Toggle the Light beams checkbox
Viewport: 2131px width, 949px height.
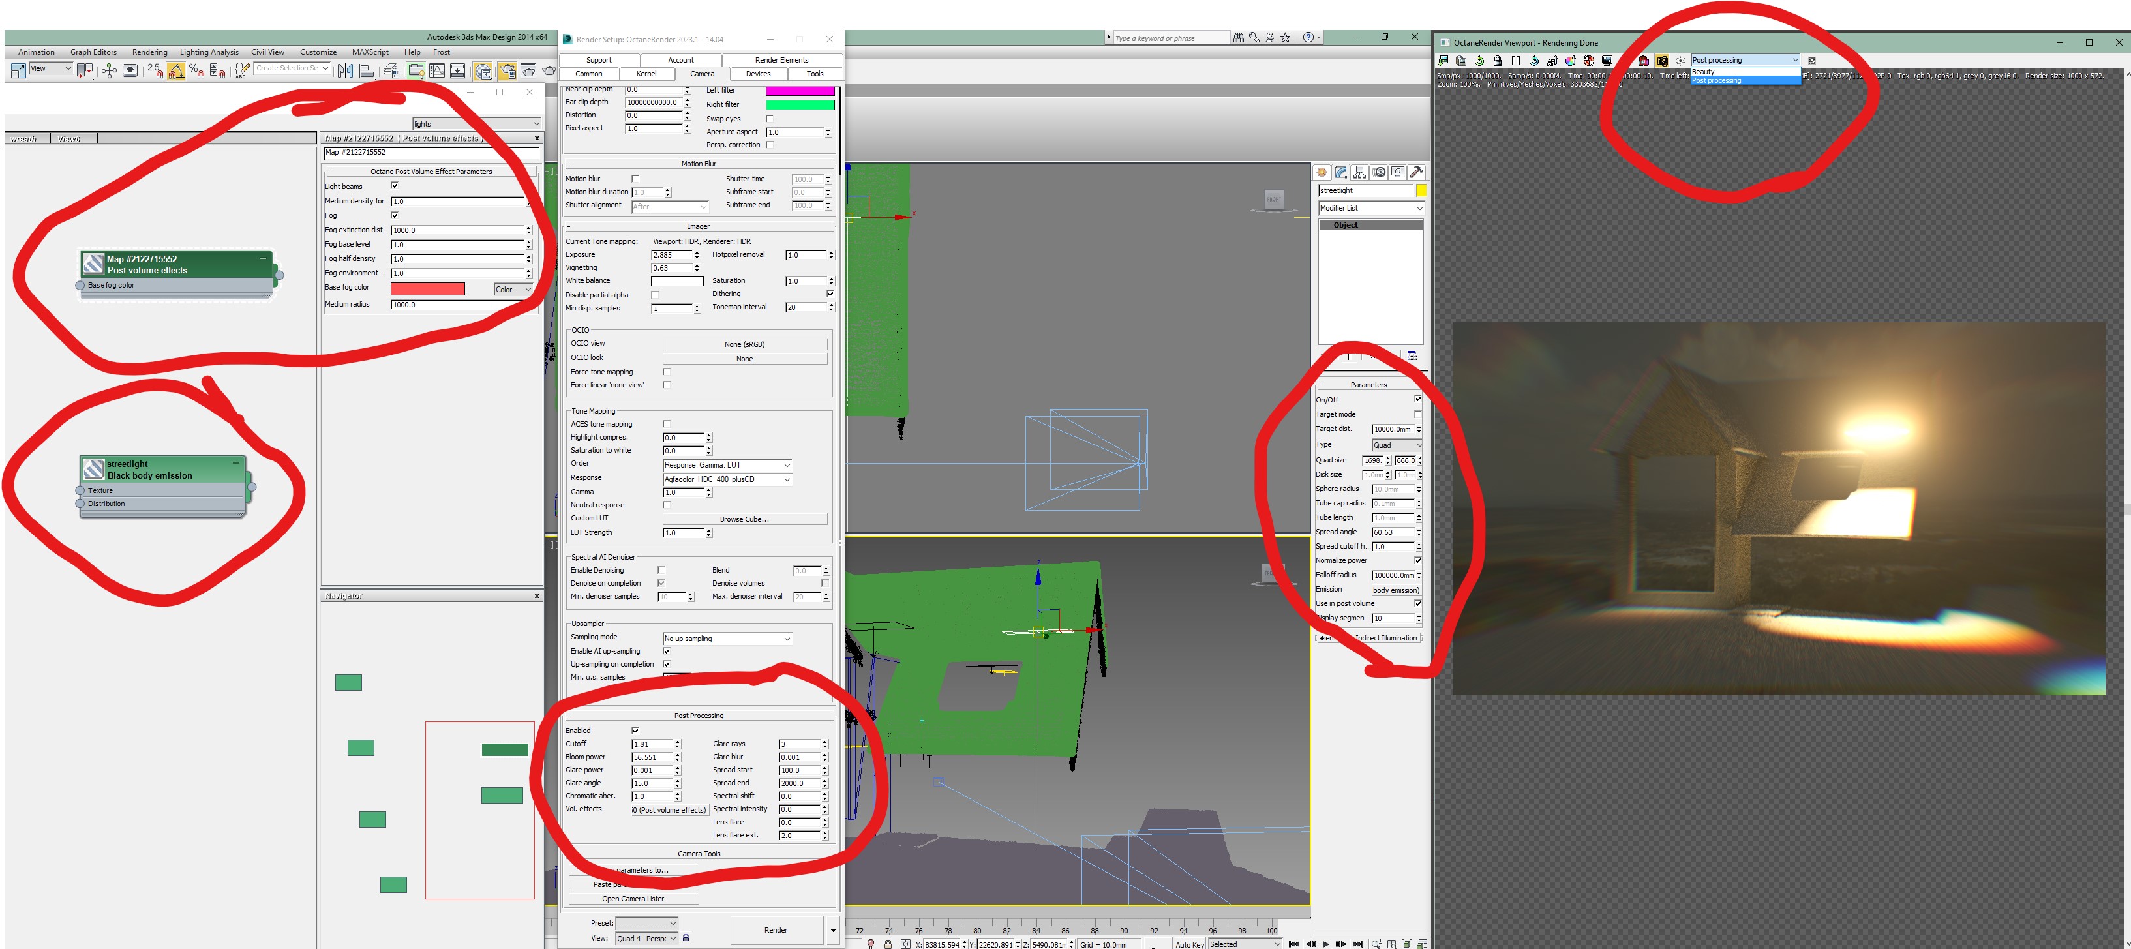pyautogui.click(x=395, y=185)
